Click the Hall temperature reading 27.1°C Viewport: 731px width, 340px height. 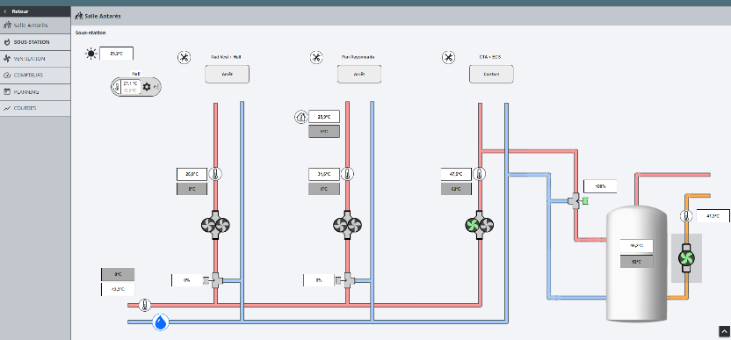[130, 83]
